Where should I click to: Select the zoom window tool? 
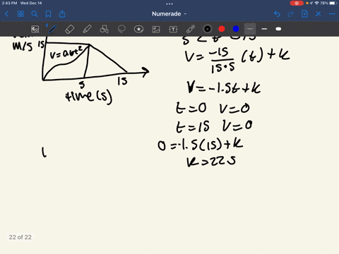click(35, 29)
